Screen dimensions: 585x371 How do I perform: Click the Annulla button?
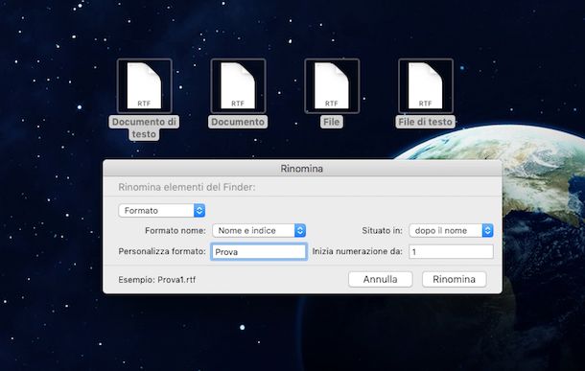[380, 279]
